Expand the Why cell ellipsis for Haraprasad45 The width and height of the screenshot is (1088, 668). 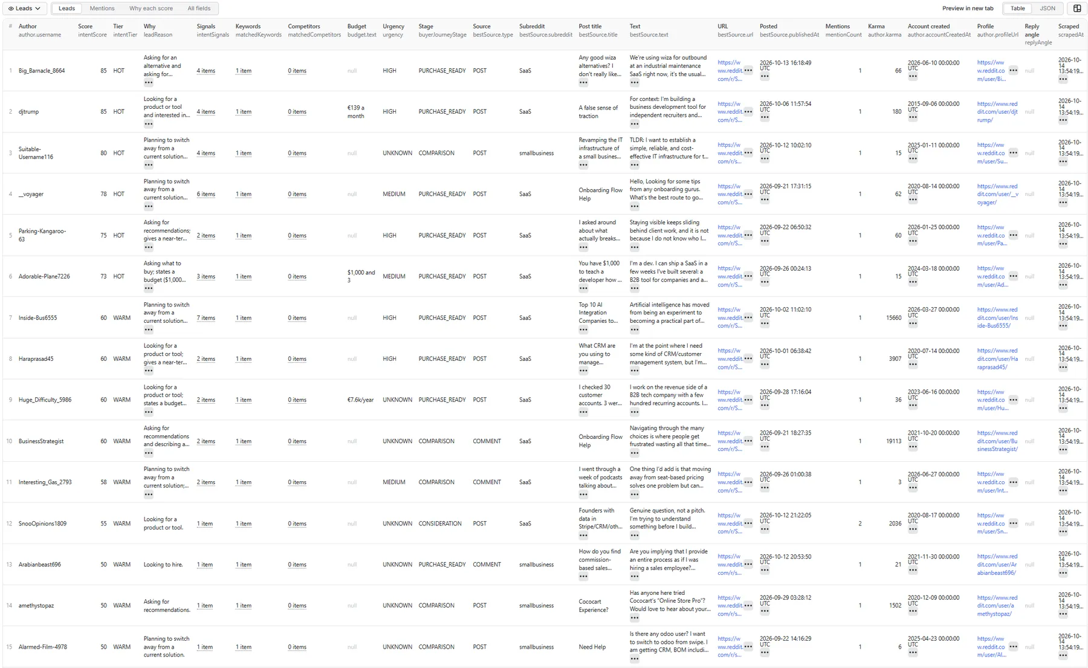coord(149,371)
